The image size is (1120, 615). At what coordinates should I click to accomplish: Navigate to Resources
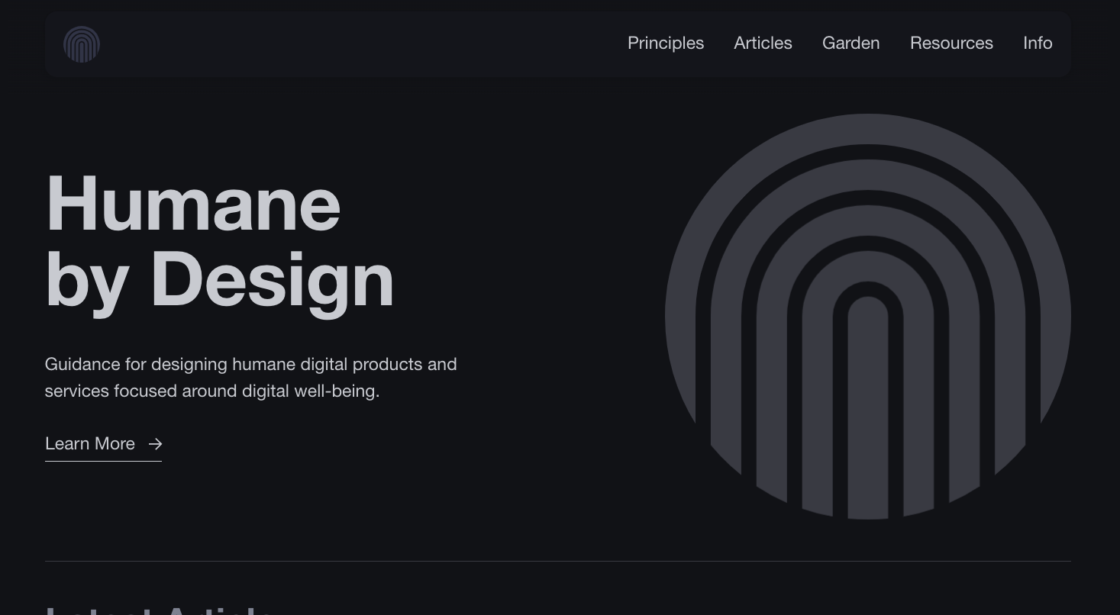(951, 43)
